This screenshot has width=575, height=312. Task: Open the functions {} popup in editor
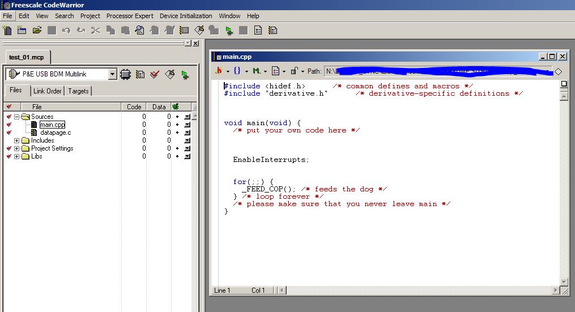(240, 71)
